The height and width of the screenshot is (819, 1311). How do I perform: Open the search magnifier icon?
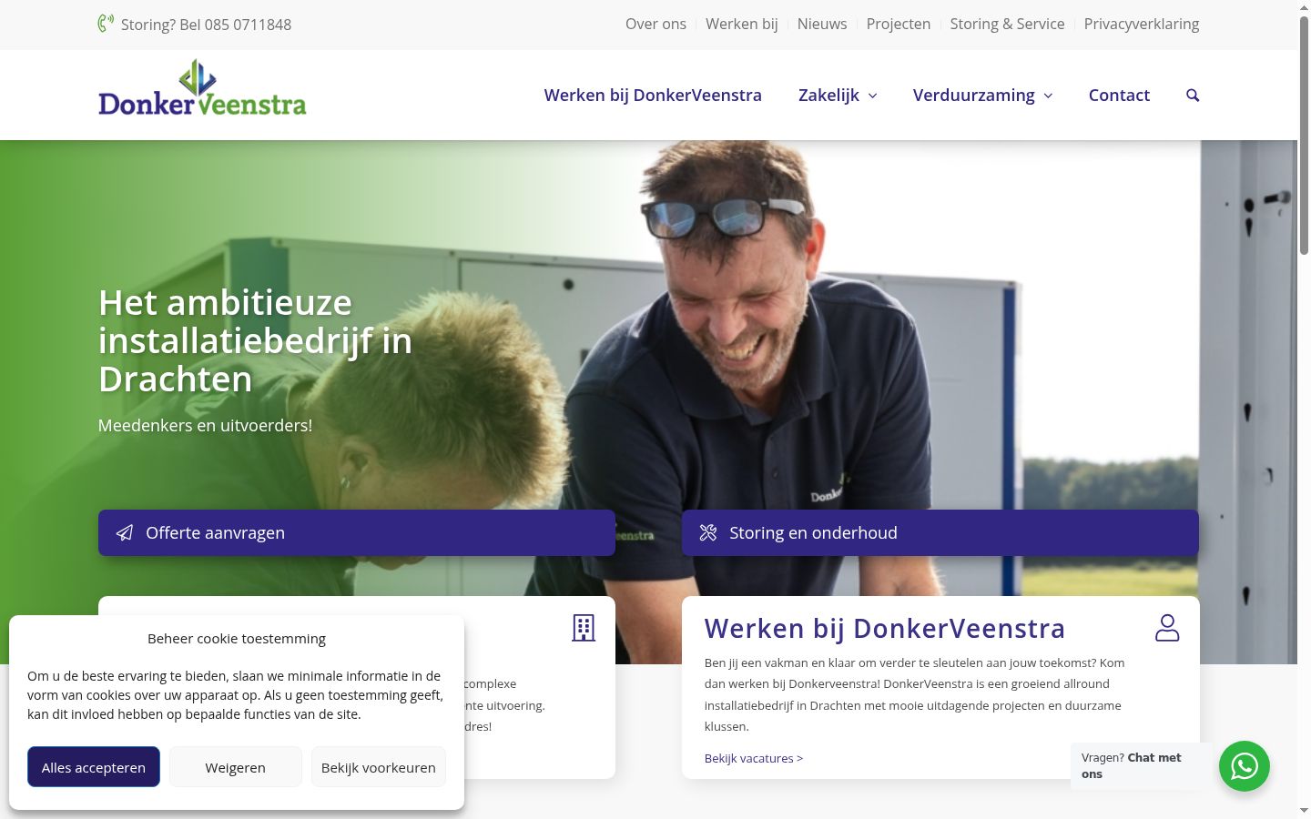click(1193, 96)
